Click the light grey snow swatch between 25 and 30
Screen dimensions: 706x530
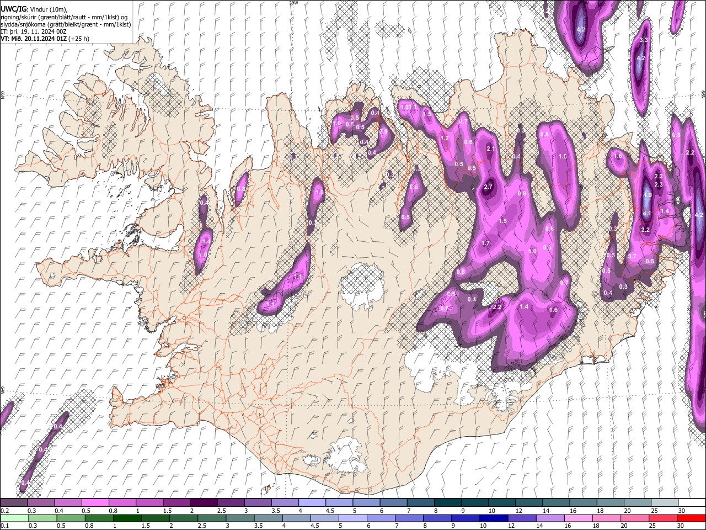(x=665, y=503)
